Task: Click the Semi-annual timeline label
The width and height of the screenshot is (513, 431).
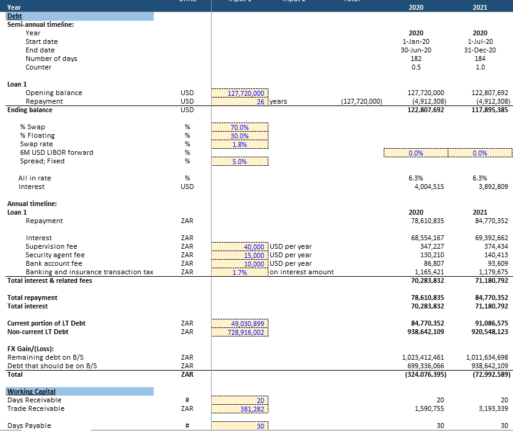Action: (x=41, y=24)
